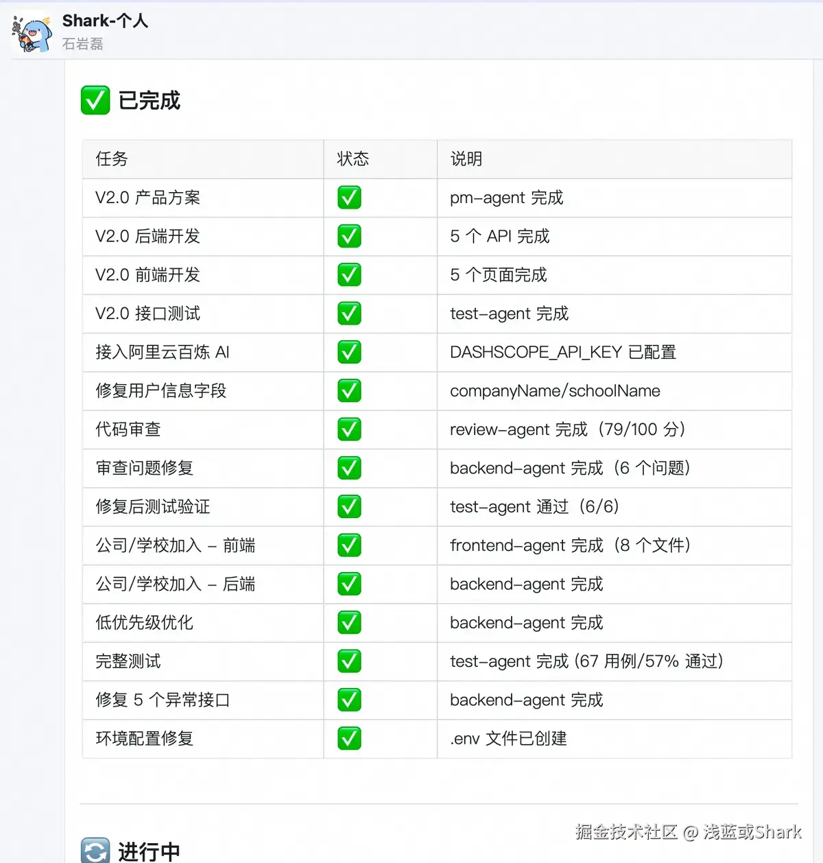
Task: Select the review-agent 完成 (79/100 分) cell
Action: (615, 429)
